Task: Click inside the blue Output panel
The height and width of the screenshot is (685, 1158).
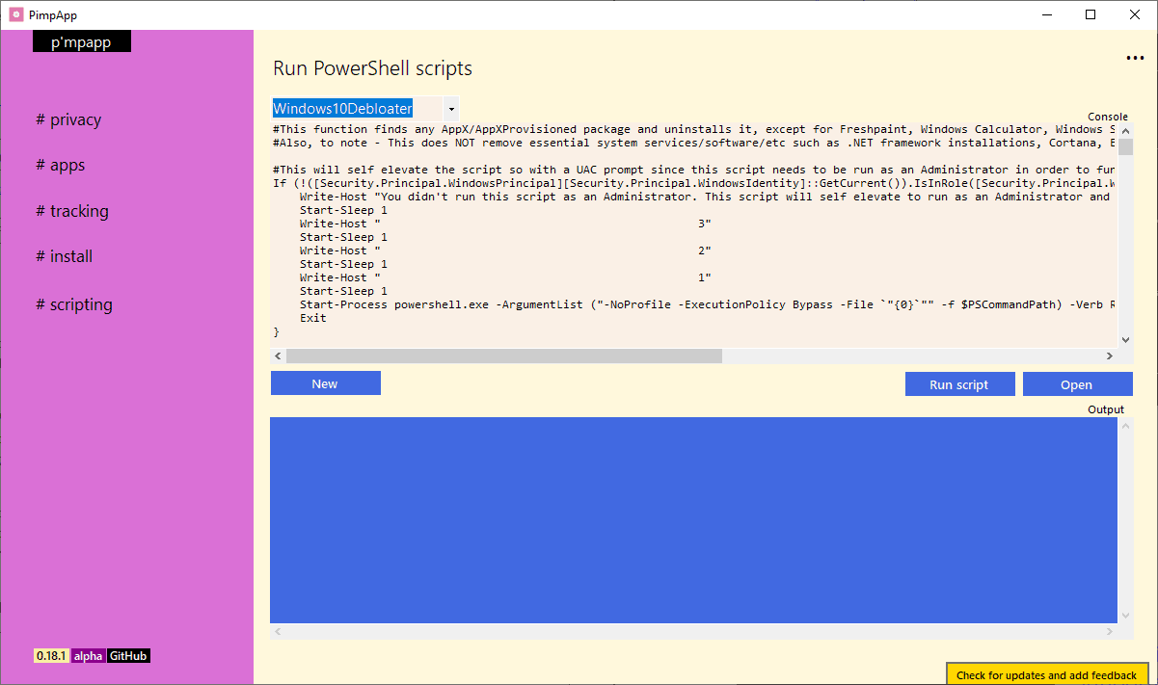Action: point(694,520)
